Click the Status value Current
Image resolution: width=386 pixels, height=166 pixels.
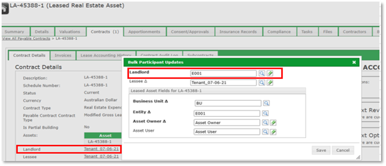91,93
